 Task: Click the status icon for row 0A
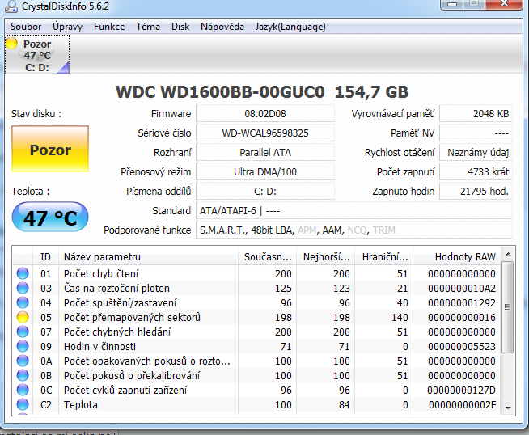tap(23, 361)
